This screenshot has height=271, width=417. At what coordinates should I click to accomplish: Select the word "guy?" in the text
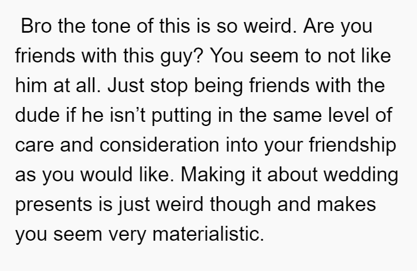pyautogui.click(x=182, y=56)
